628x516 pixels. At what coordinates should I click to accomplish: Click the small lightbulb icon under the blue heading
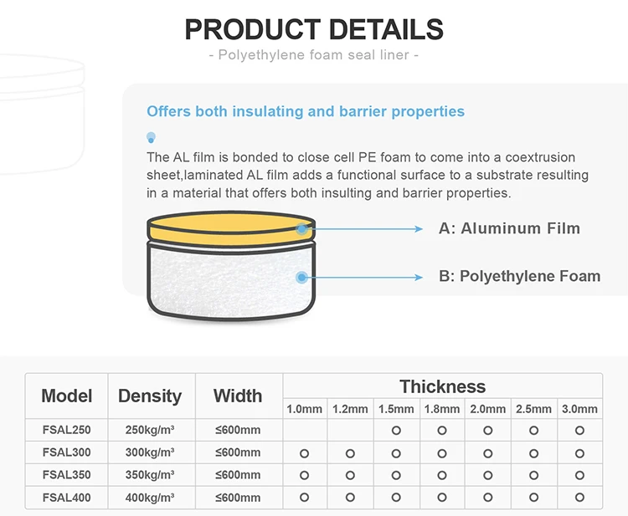point(151,137)
